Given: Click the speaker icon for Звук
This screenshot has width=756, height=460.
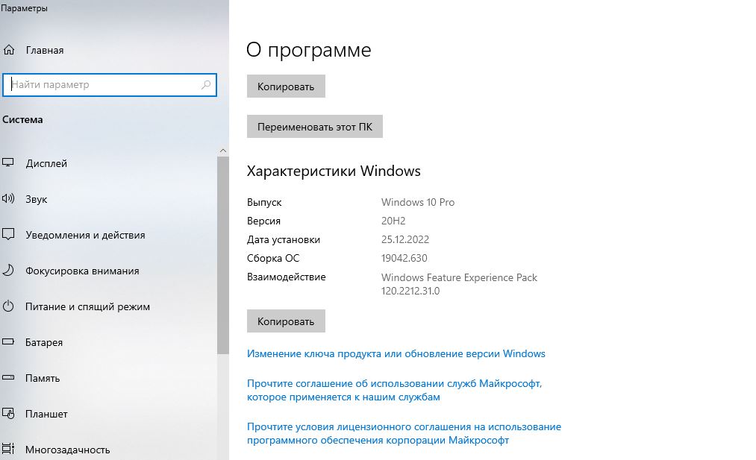Looking at the screenshot, I should click(9, 199).
